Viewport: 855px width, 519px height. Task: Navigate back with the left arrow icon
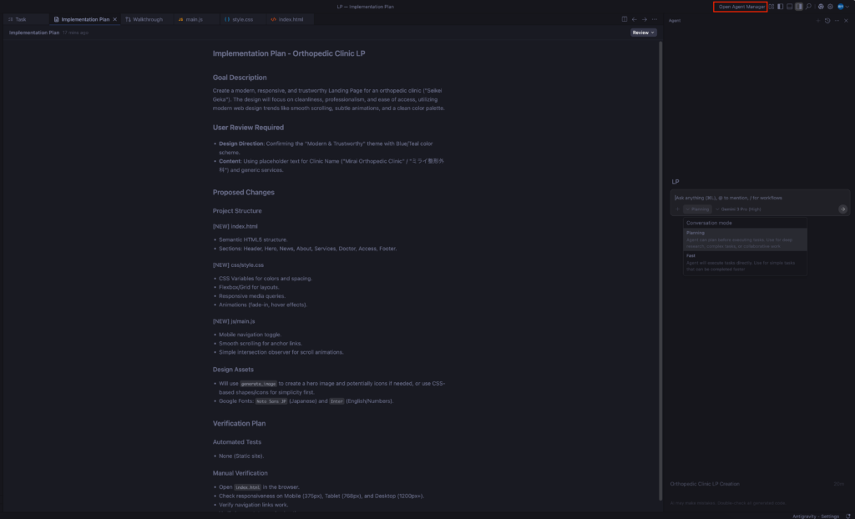pyautogui.click(x=634, y=19)
